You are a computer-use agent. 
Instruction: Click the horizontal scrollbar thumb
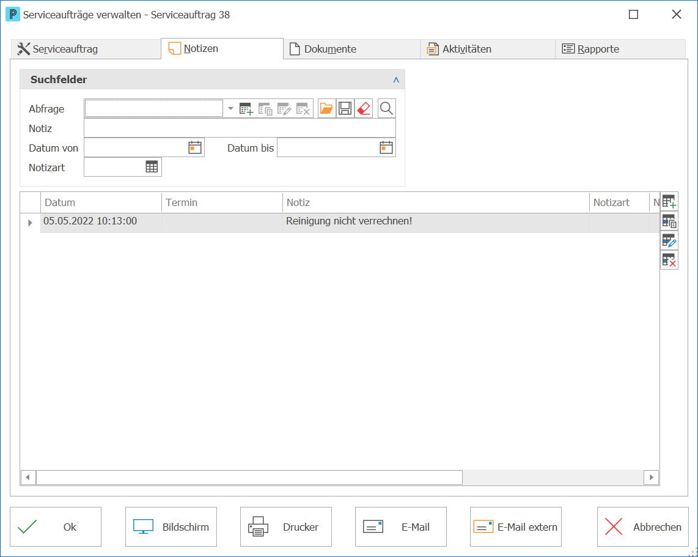pos(249,478)
